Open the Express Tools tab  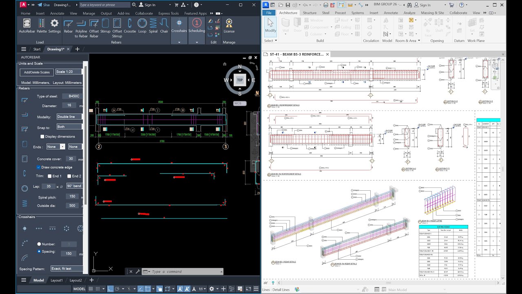168,13
